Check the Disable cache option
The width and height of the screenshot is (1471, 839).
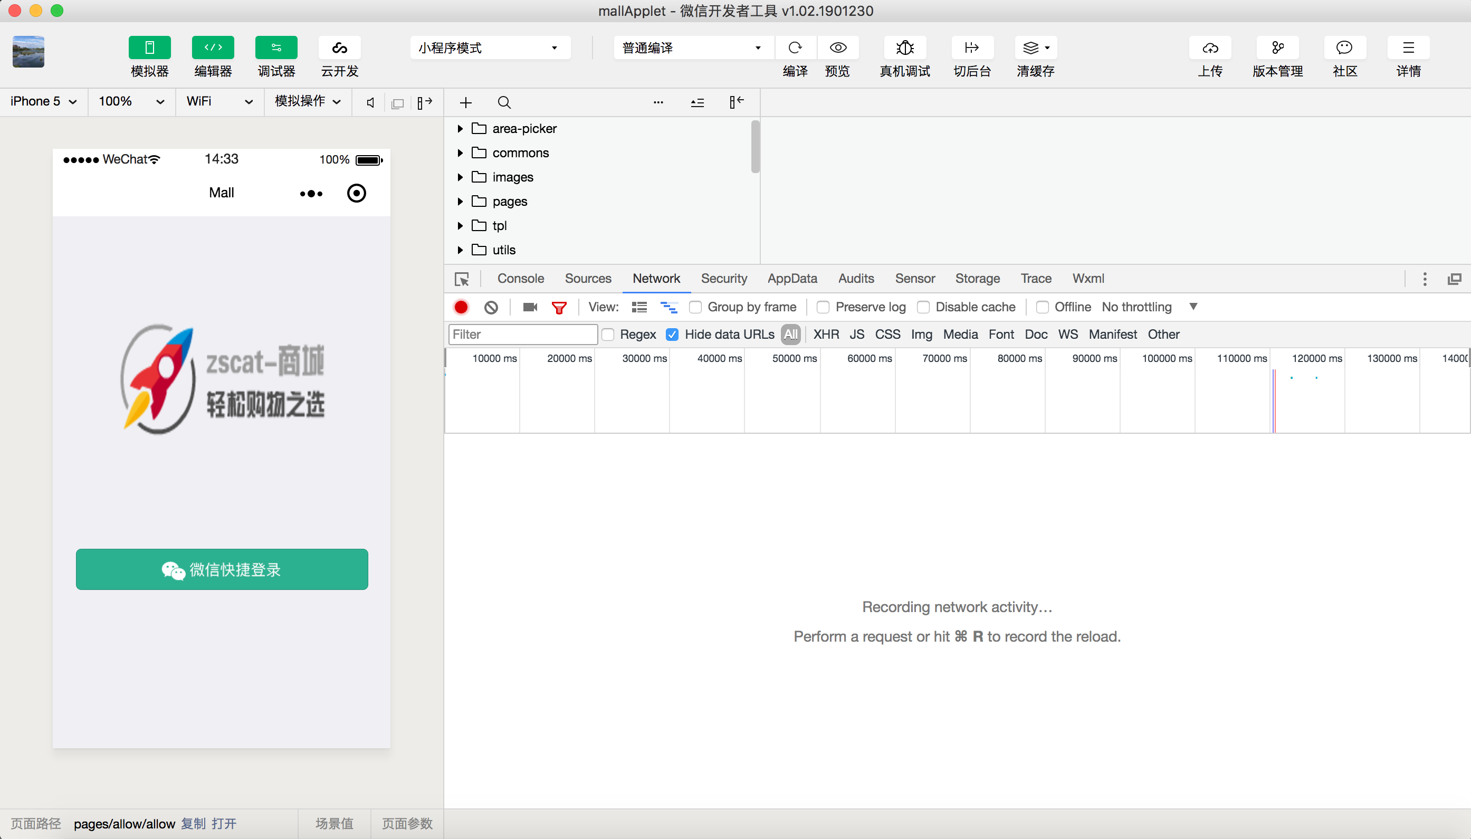[923, 307]
